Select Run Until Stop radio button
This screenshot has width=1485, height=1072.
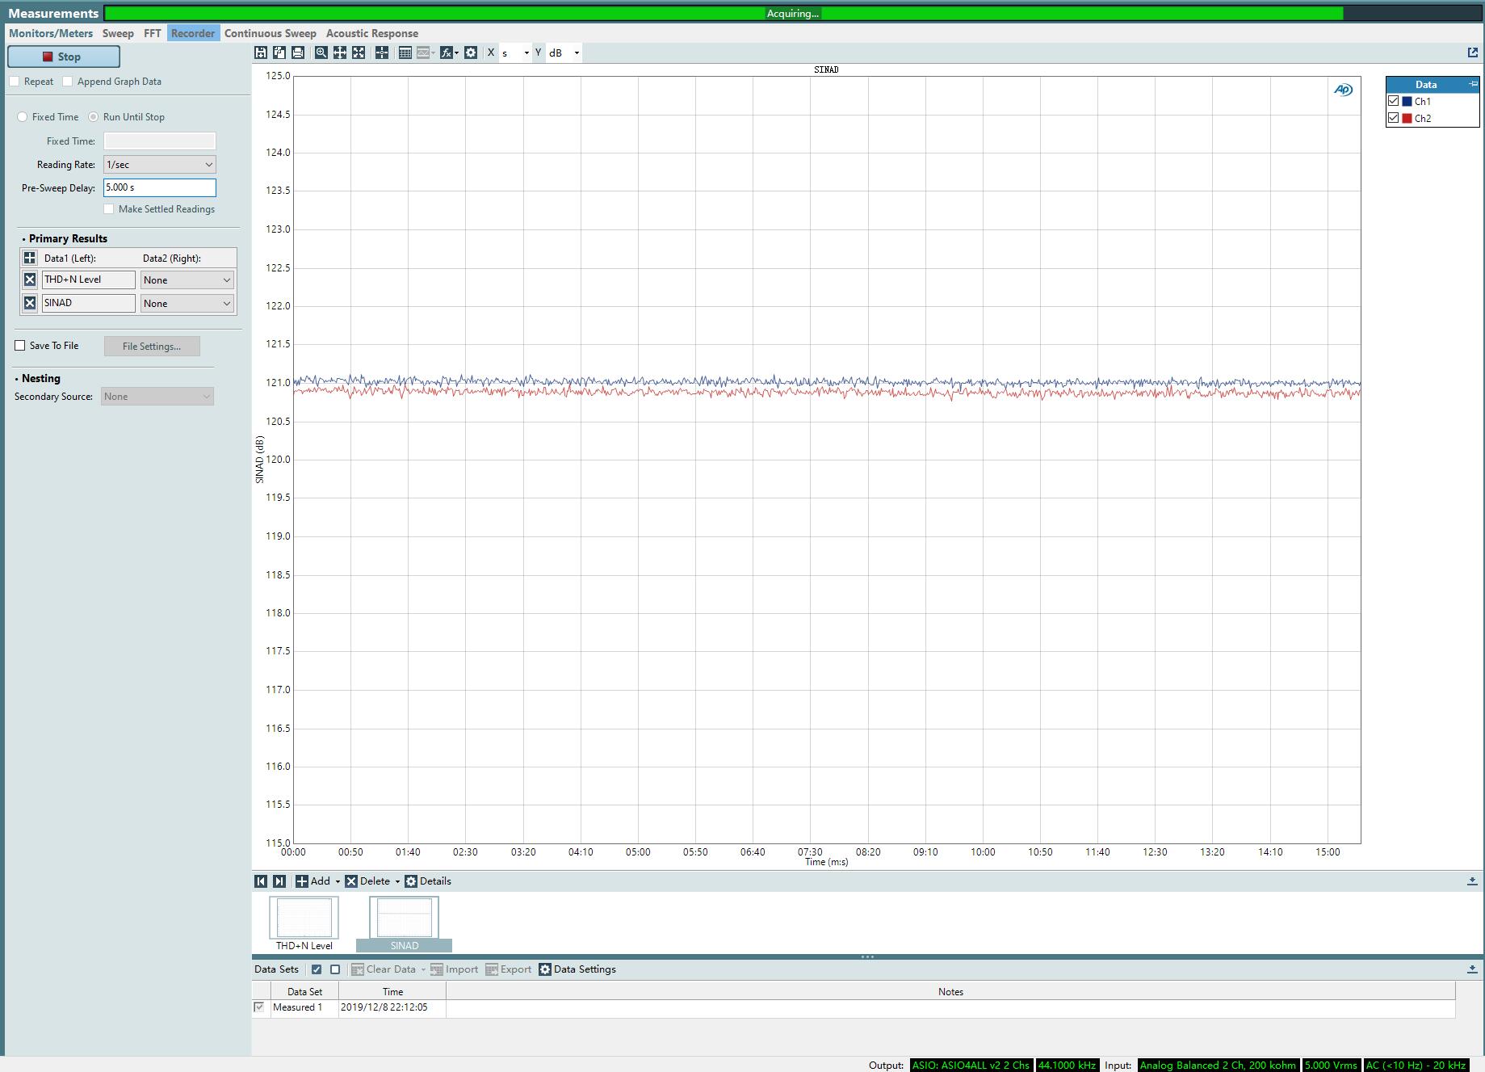point(94,117)
